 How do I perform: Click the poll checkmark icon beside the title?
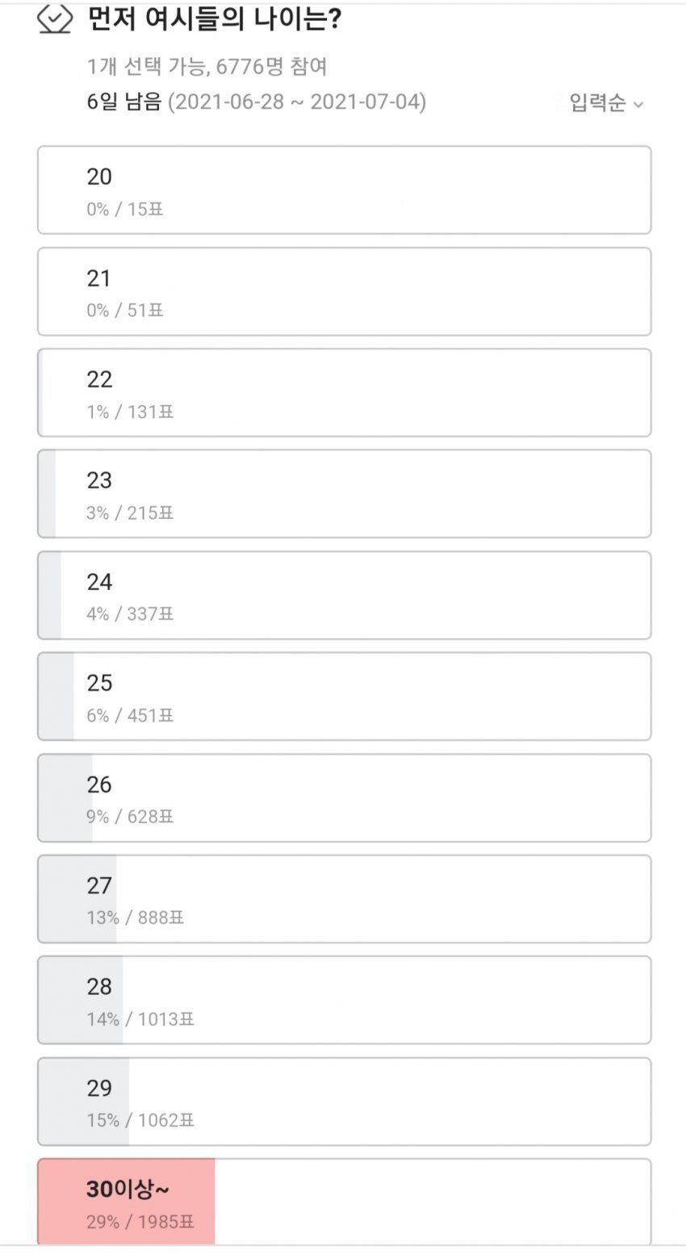pyautogui.click(x=55, y=19)
